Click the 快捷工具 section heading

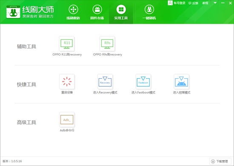click(x=26, y=85)
